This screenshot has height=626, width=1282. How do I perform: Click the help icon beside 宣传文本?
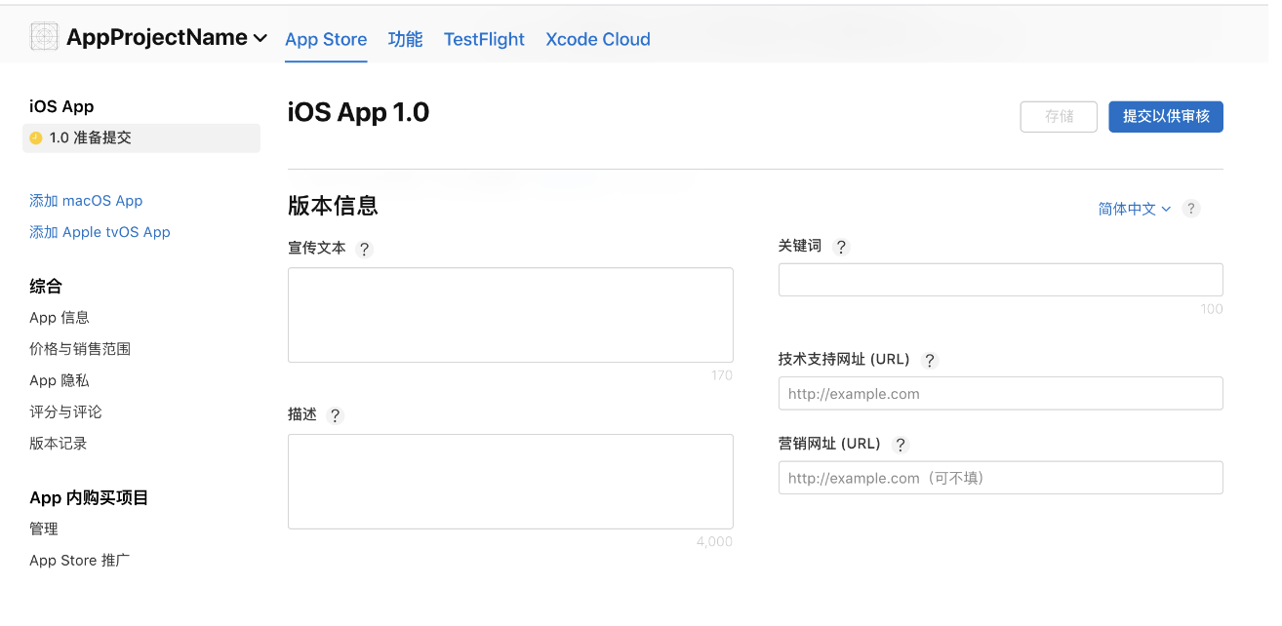[x=365, y=249]
